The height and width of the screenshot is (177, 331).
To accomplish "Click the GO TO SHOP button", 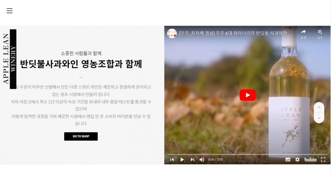I will 81,136.
